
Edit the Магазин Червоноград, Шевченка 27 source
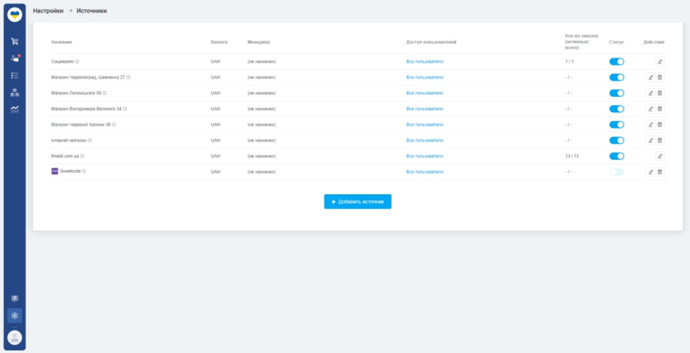pyautogui.click(x=650, y=77)
